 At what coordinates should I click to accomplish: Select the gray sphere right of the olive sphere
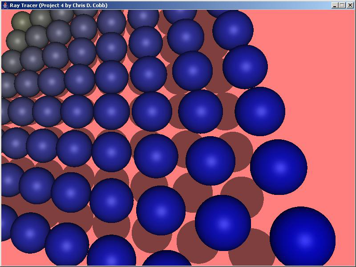click(x=40, y=18)
